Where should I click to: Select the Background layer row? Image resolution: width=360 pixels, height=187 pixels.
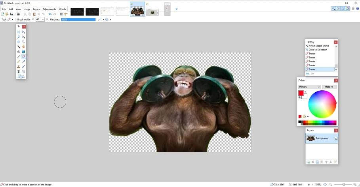coord(322,138)
